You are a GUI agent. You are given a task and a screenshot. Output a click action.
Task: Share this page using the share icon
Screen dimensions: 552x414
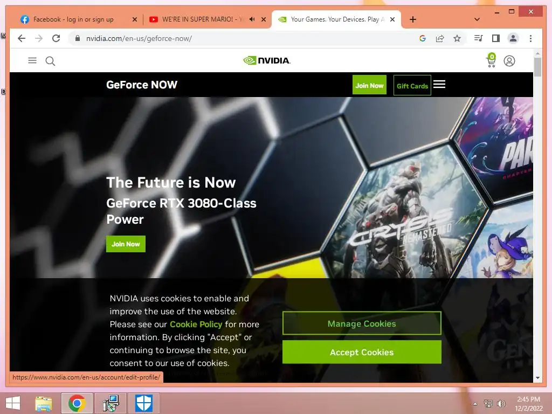tap(440, 38)
